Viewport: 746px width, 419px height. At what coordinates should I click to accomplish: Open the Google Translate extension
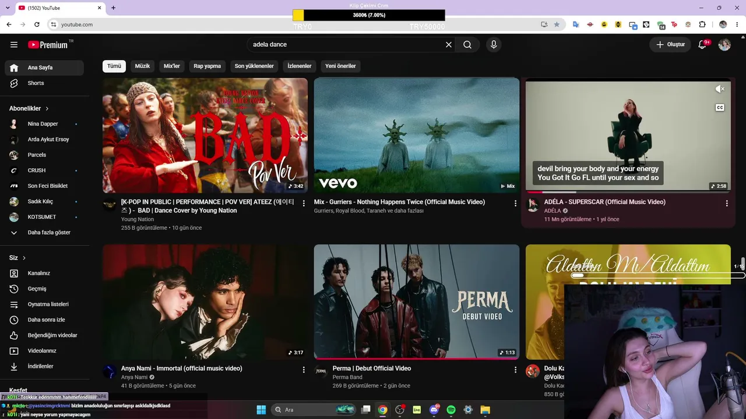coord(576,24)
